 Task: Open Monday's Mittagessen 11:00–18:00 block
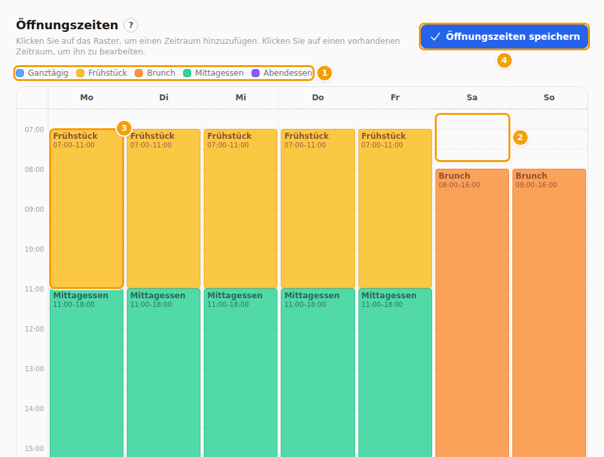(x=87, y=373)
